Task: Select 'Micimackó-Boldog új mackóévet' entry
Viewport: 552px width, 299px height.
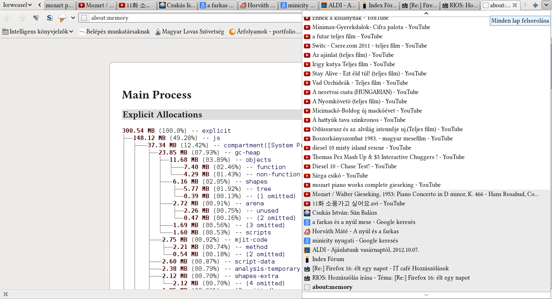Action: click(426, 111)
